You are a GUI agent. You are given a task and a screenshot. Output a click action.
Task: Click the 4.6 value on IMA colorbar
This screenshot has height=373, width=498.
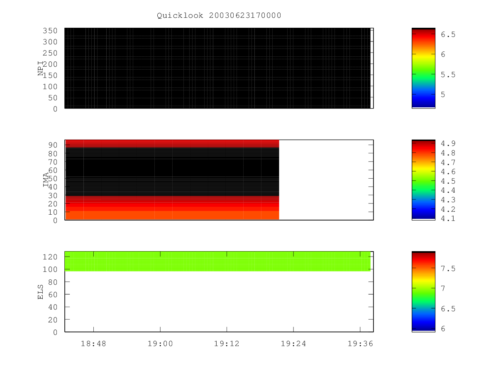[448, 172]
